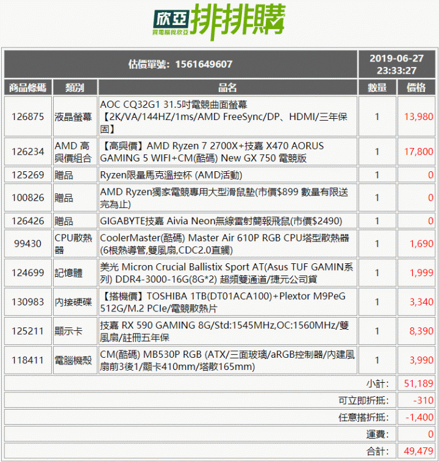
Task: Select barcode 130983
Action: (27, 302)
